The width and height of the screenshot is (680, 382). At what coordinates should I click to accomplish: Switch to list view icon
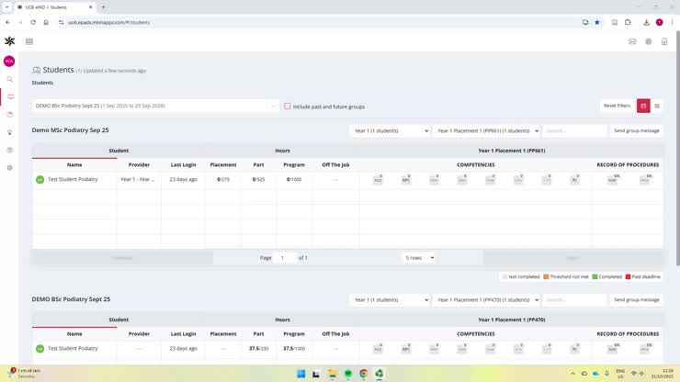click(657, 106)
